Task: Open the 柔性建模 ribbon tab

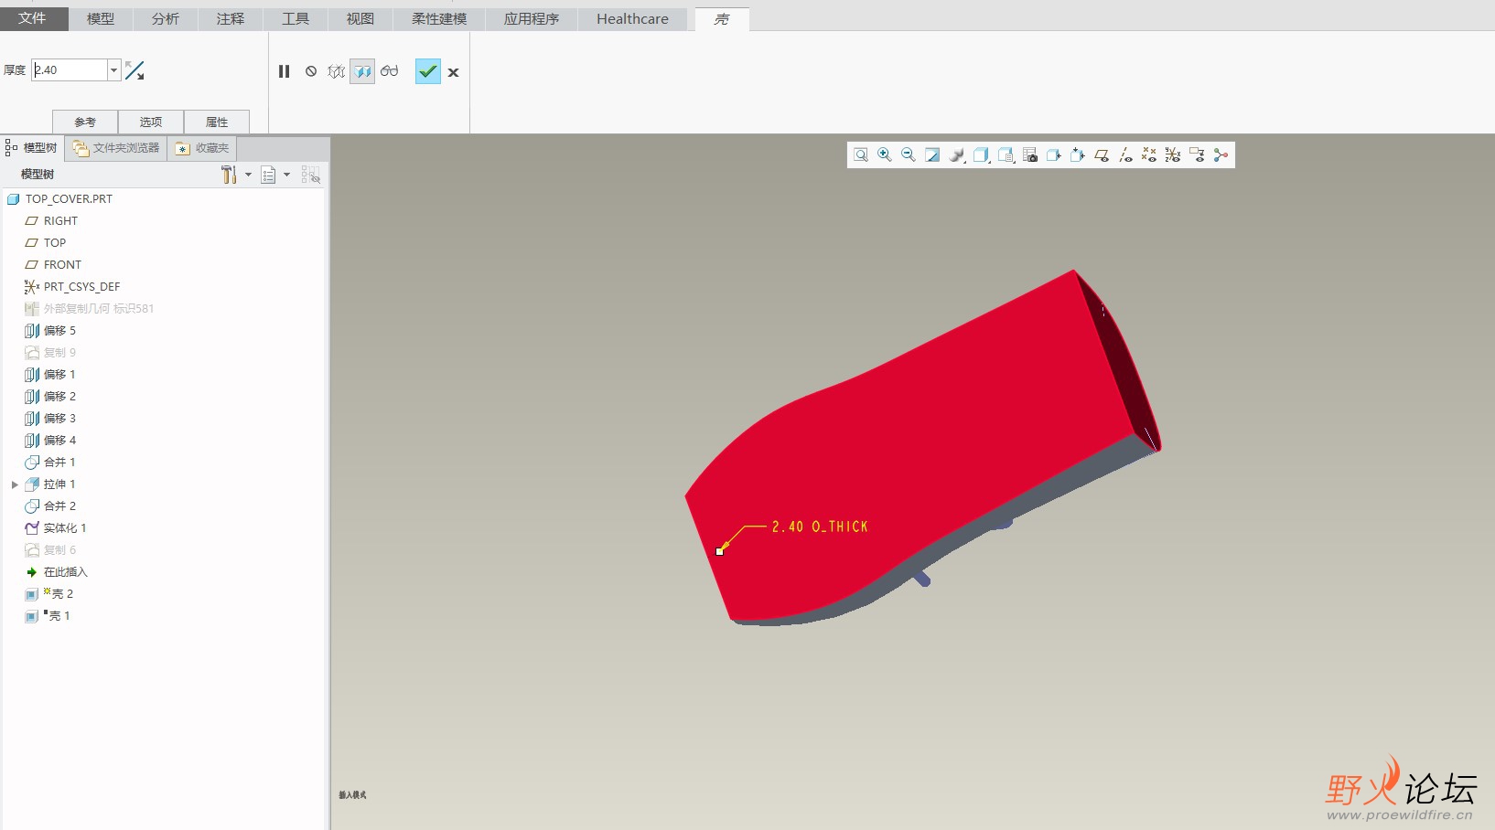Action: 439,19
